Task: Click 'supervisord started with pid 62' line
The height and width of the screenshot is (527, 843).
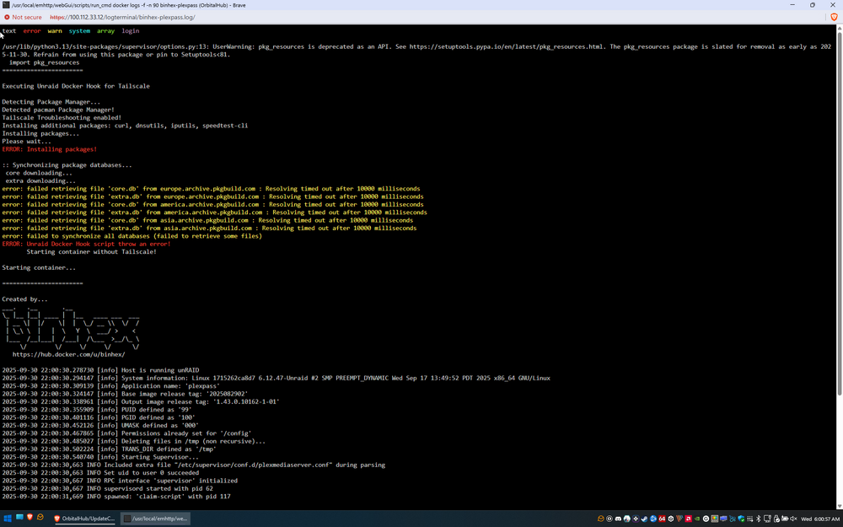Action: [x=108, y=489]
